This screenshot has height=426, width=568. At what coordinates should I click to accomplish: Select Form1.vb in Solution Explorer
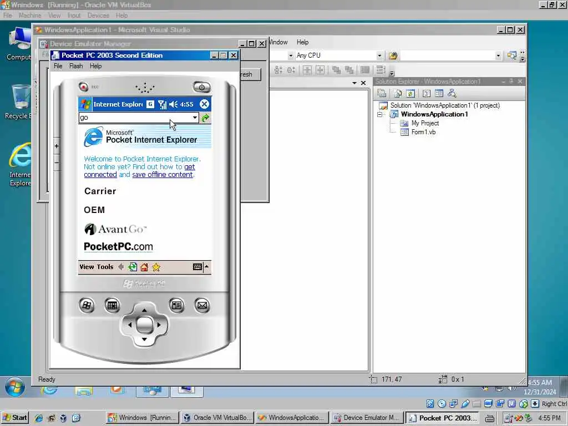(x=423, y=132)
